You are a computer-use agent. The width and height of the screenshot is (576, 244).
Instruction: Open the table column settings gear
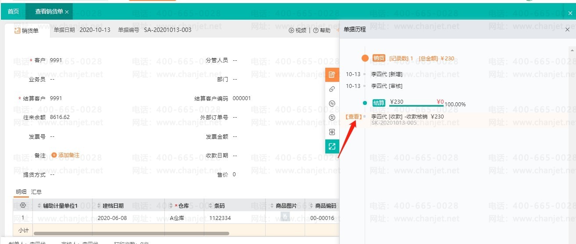tap(23, 206)
